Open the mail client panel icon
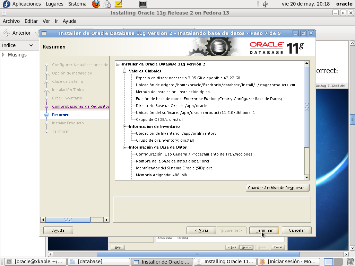The width and height of the screenshot is (355, 266). point(107,4)
